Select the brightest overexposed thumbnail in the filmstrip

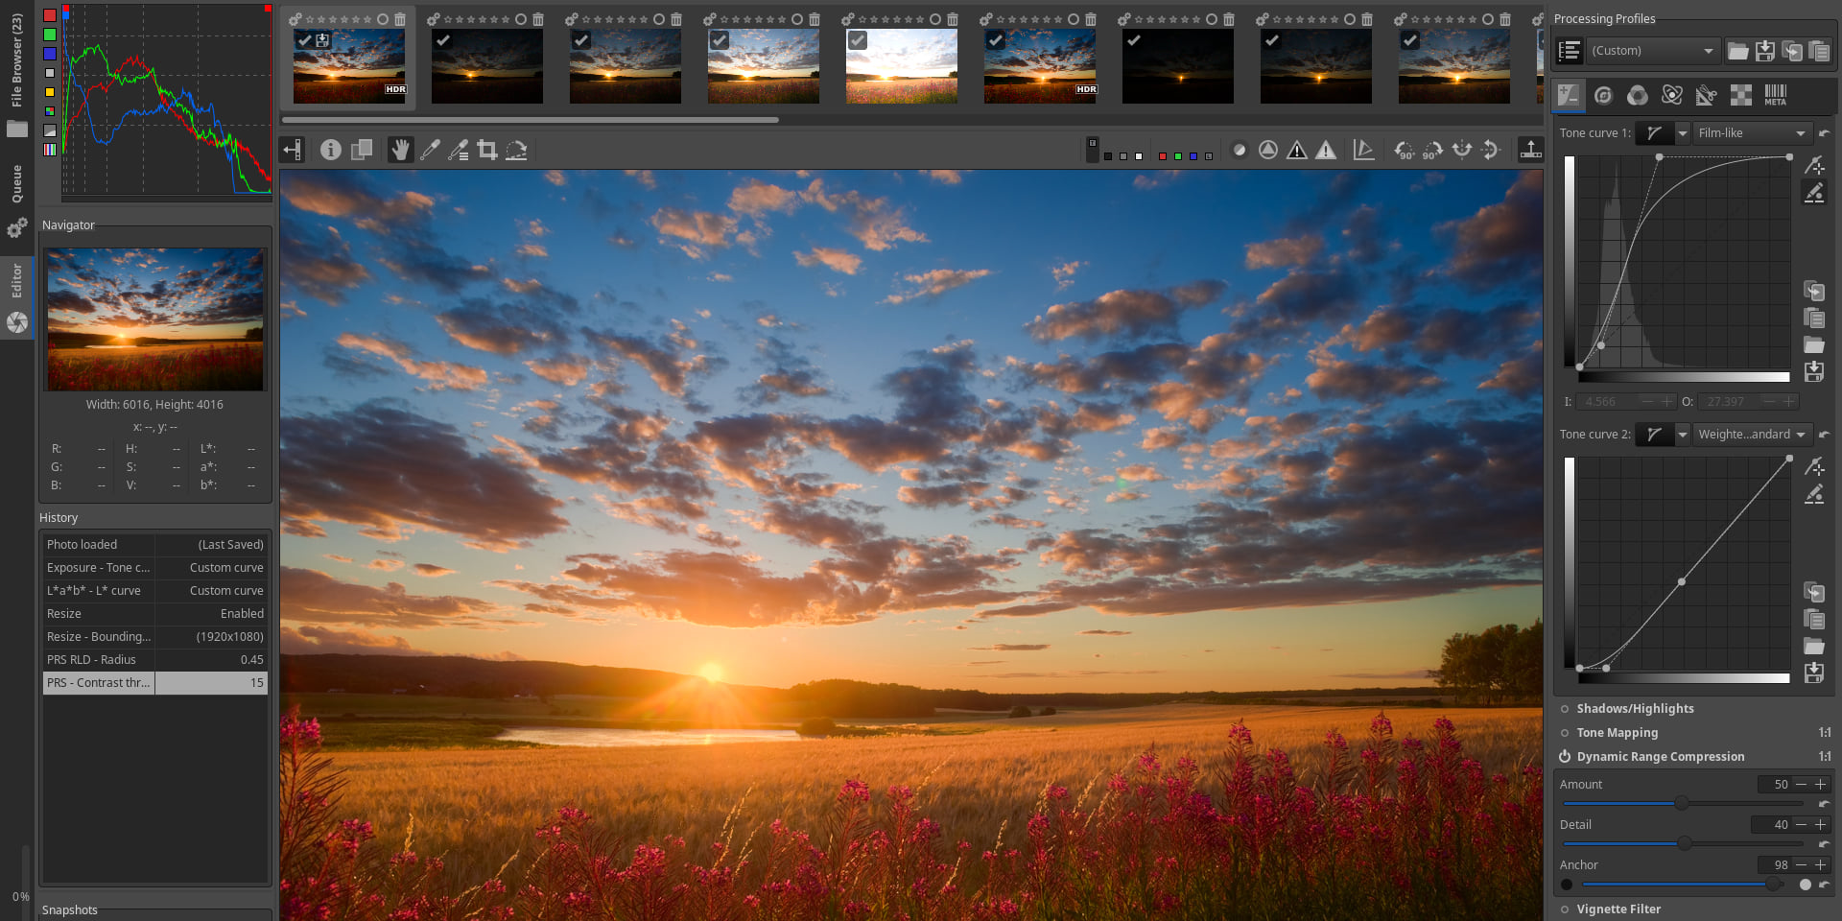pos(901,65)
